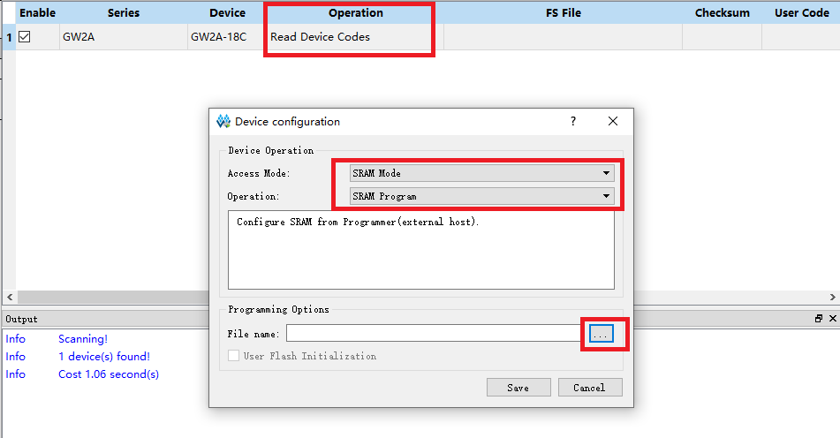Toggle User Flash Initialization checkbox
The height and width of the screenshot is (438, 840).
(233, 356)
